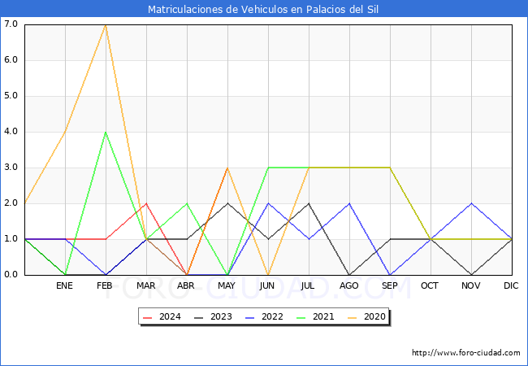Select the 2022 blue legend swatch
Screen dimensions: 528x366
pyautogui.click(x=250, y=317)
